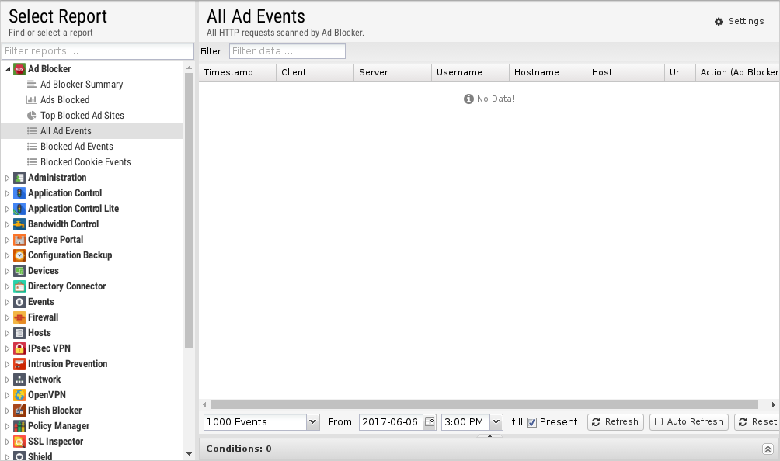Enable the Auto Refresh checkbox

pos(659,421)
